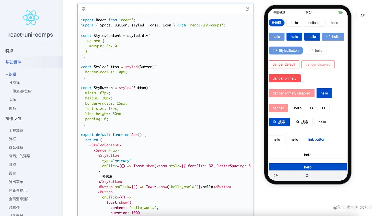The width and height of the screenshot is (379, 216).
Task: Tap the full-width white hello button
Action: click(x=308, y=155)
